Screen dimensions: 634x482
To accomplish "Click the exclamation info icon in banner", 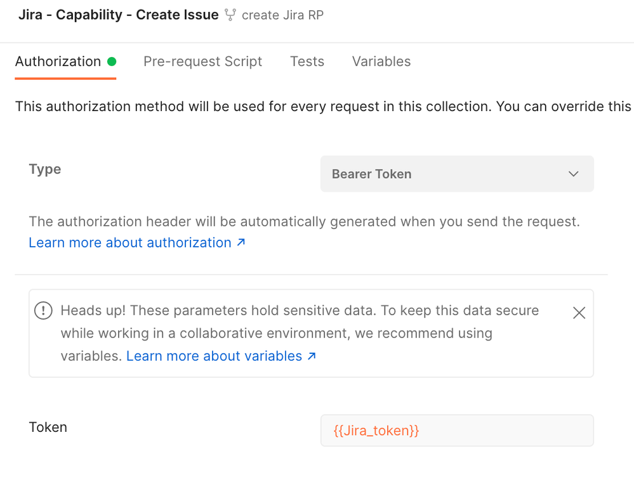I will (x=43, y=311).
